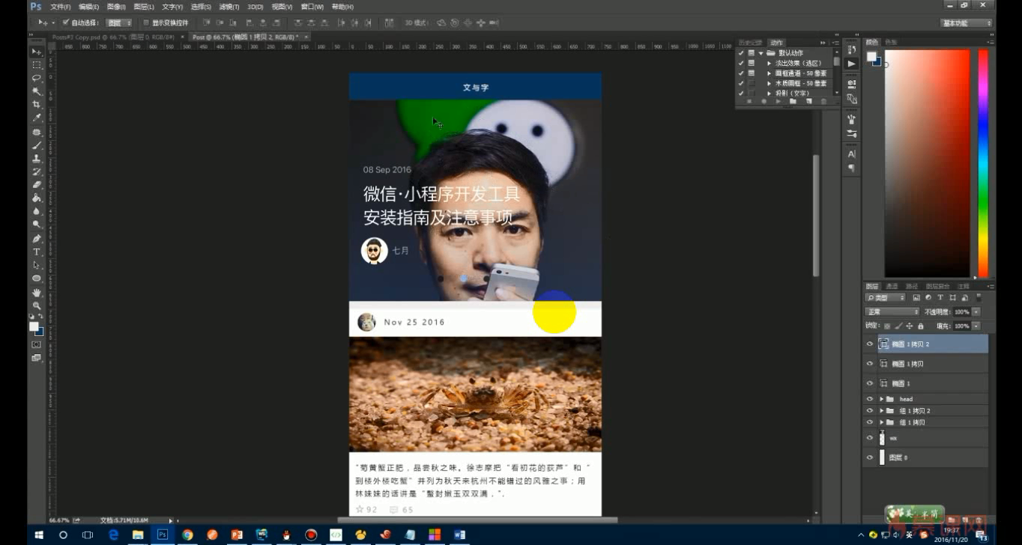Hide the 椭圆 1 拷贝 layer

(x=870, y=364)
